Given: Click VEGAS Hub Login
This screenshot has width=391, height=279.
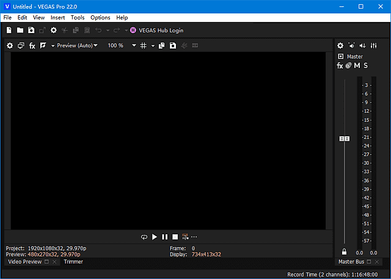Looking at the screenshot, I should tap(161, 31).
